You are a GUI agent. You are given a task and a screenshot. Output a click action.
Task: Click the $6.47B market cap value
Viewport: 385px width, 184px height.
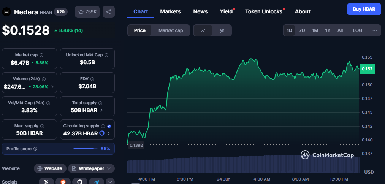pyautogui.click(x=20, y=63)
